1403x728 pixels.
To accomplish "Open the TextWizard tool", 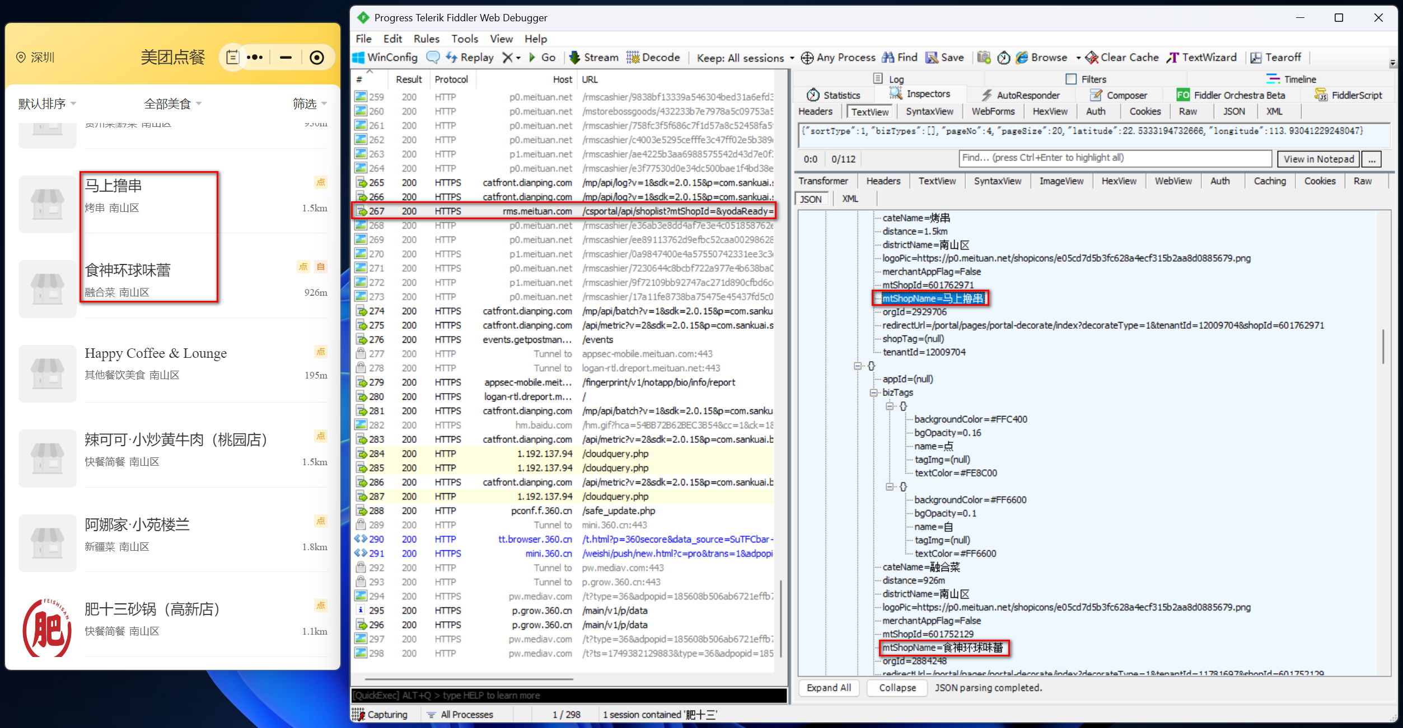I will pos(1201,58).
